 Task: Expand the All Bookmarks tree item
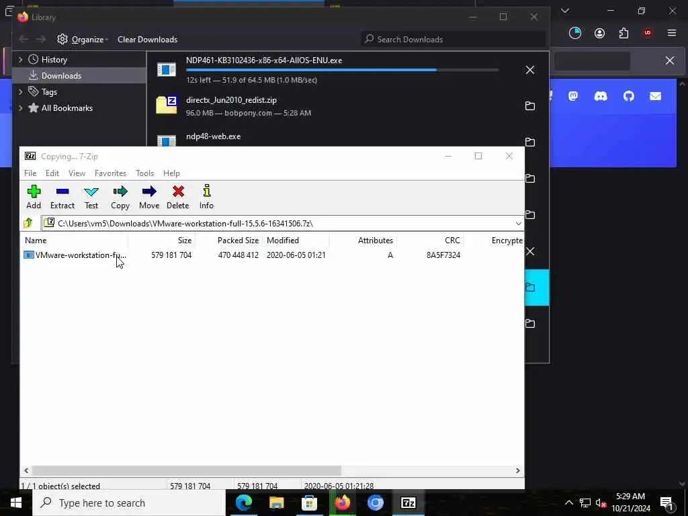pyautogui.click(x=21, y=108)
